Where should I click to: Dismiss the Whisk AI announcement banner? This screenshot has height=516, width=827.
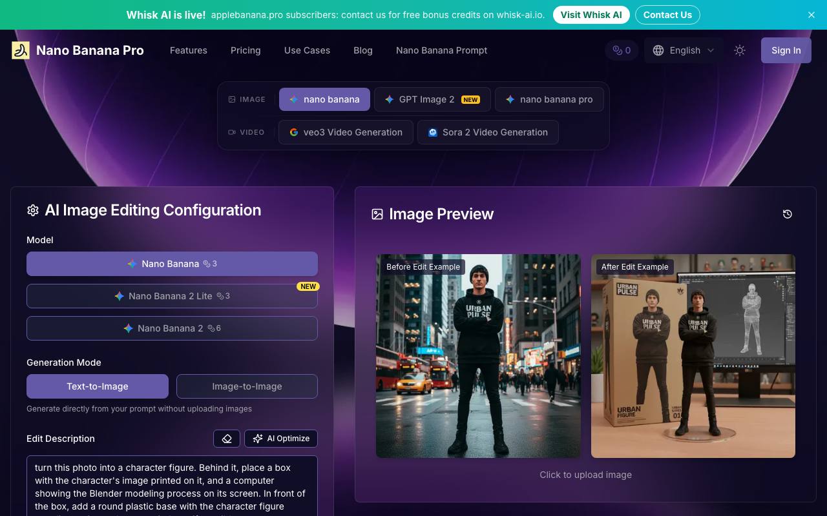tap(811, 15)
